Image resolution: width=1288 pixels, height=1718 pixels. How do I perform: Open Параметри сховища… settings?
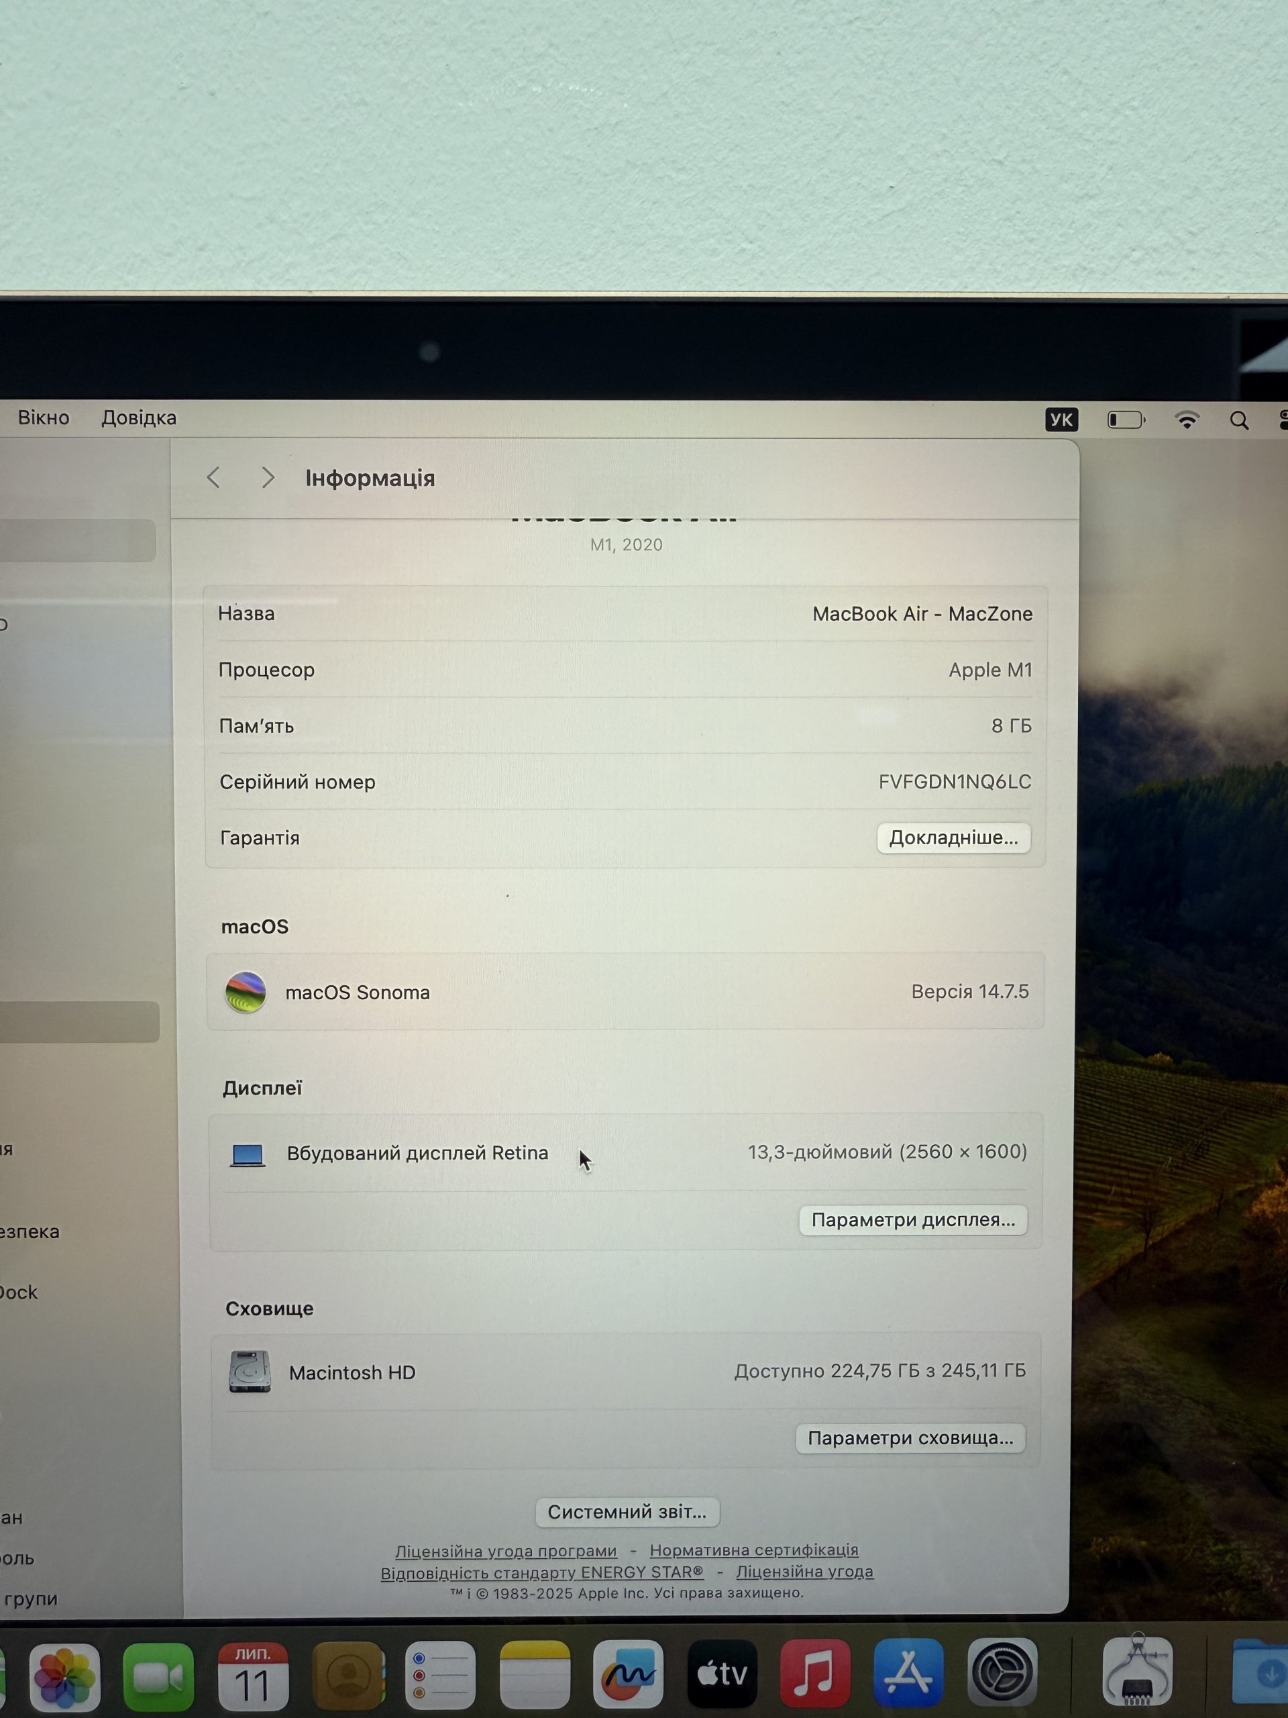pyautogui.click(x=911, y=1438)
